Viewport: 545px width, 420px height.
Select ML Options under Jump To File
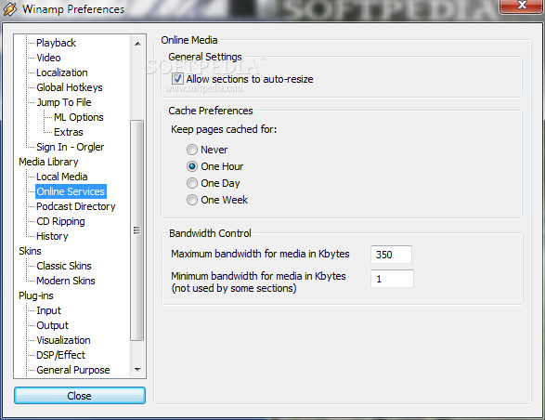pos(79,117)
